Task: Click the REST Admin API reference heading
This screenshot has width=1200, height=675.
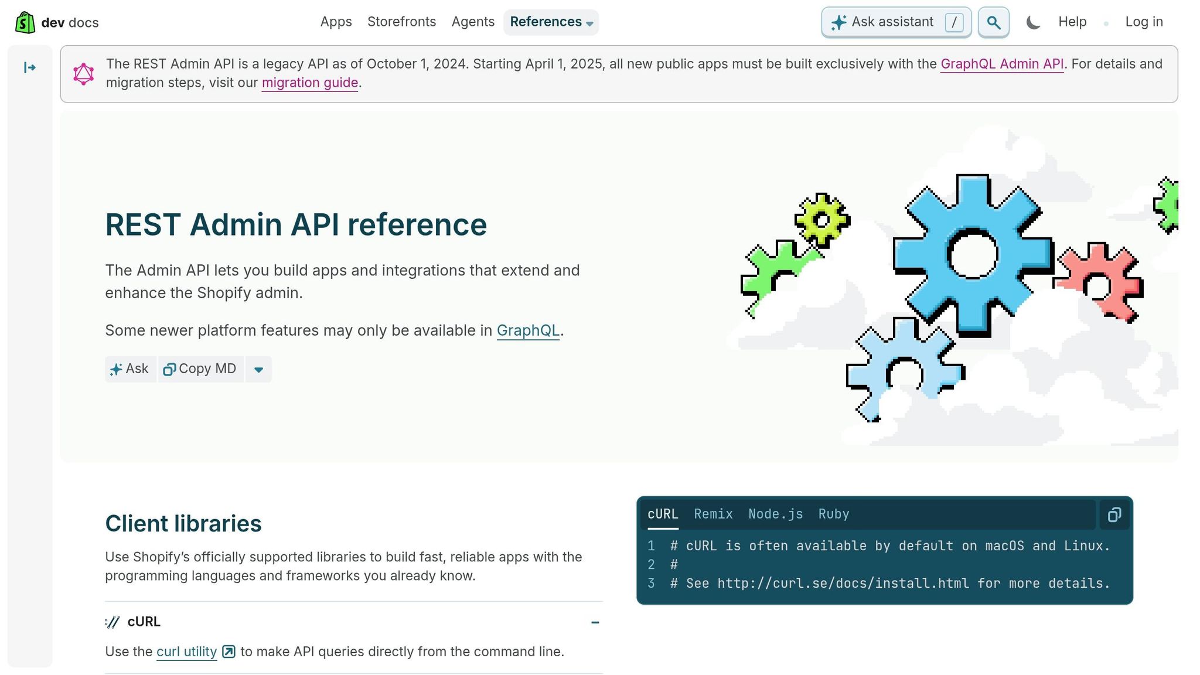Action: [x=296, y=224]
